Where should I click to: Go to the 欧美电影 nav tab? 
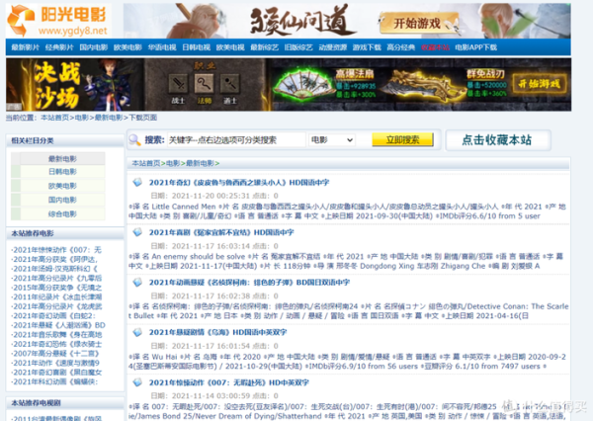[128, 46]
